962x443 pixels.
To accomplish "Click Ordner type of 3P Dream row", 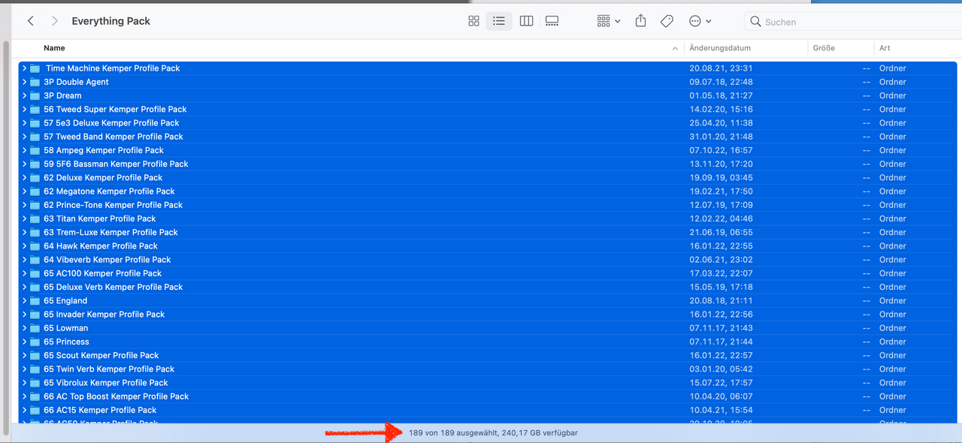I will (x=893, y=95).
